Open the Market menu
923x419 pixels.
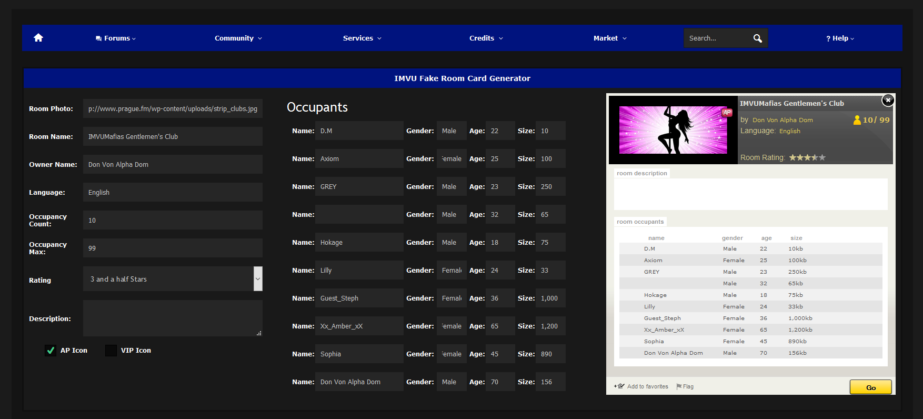610,38
